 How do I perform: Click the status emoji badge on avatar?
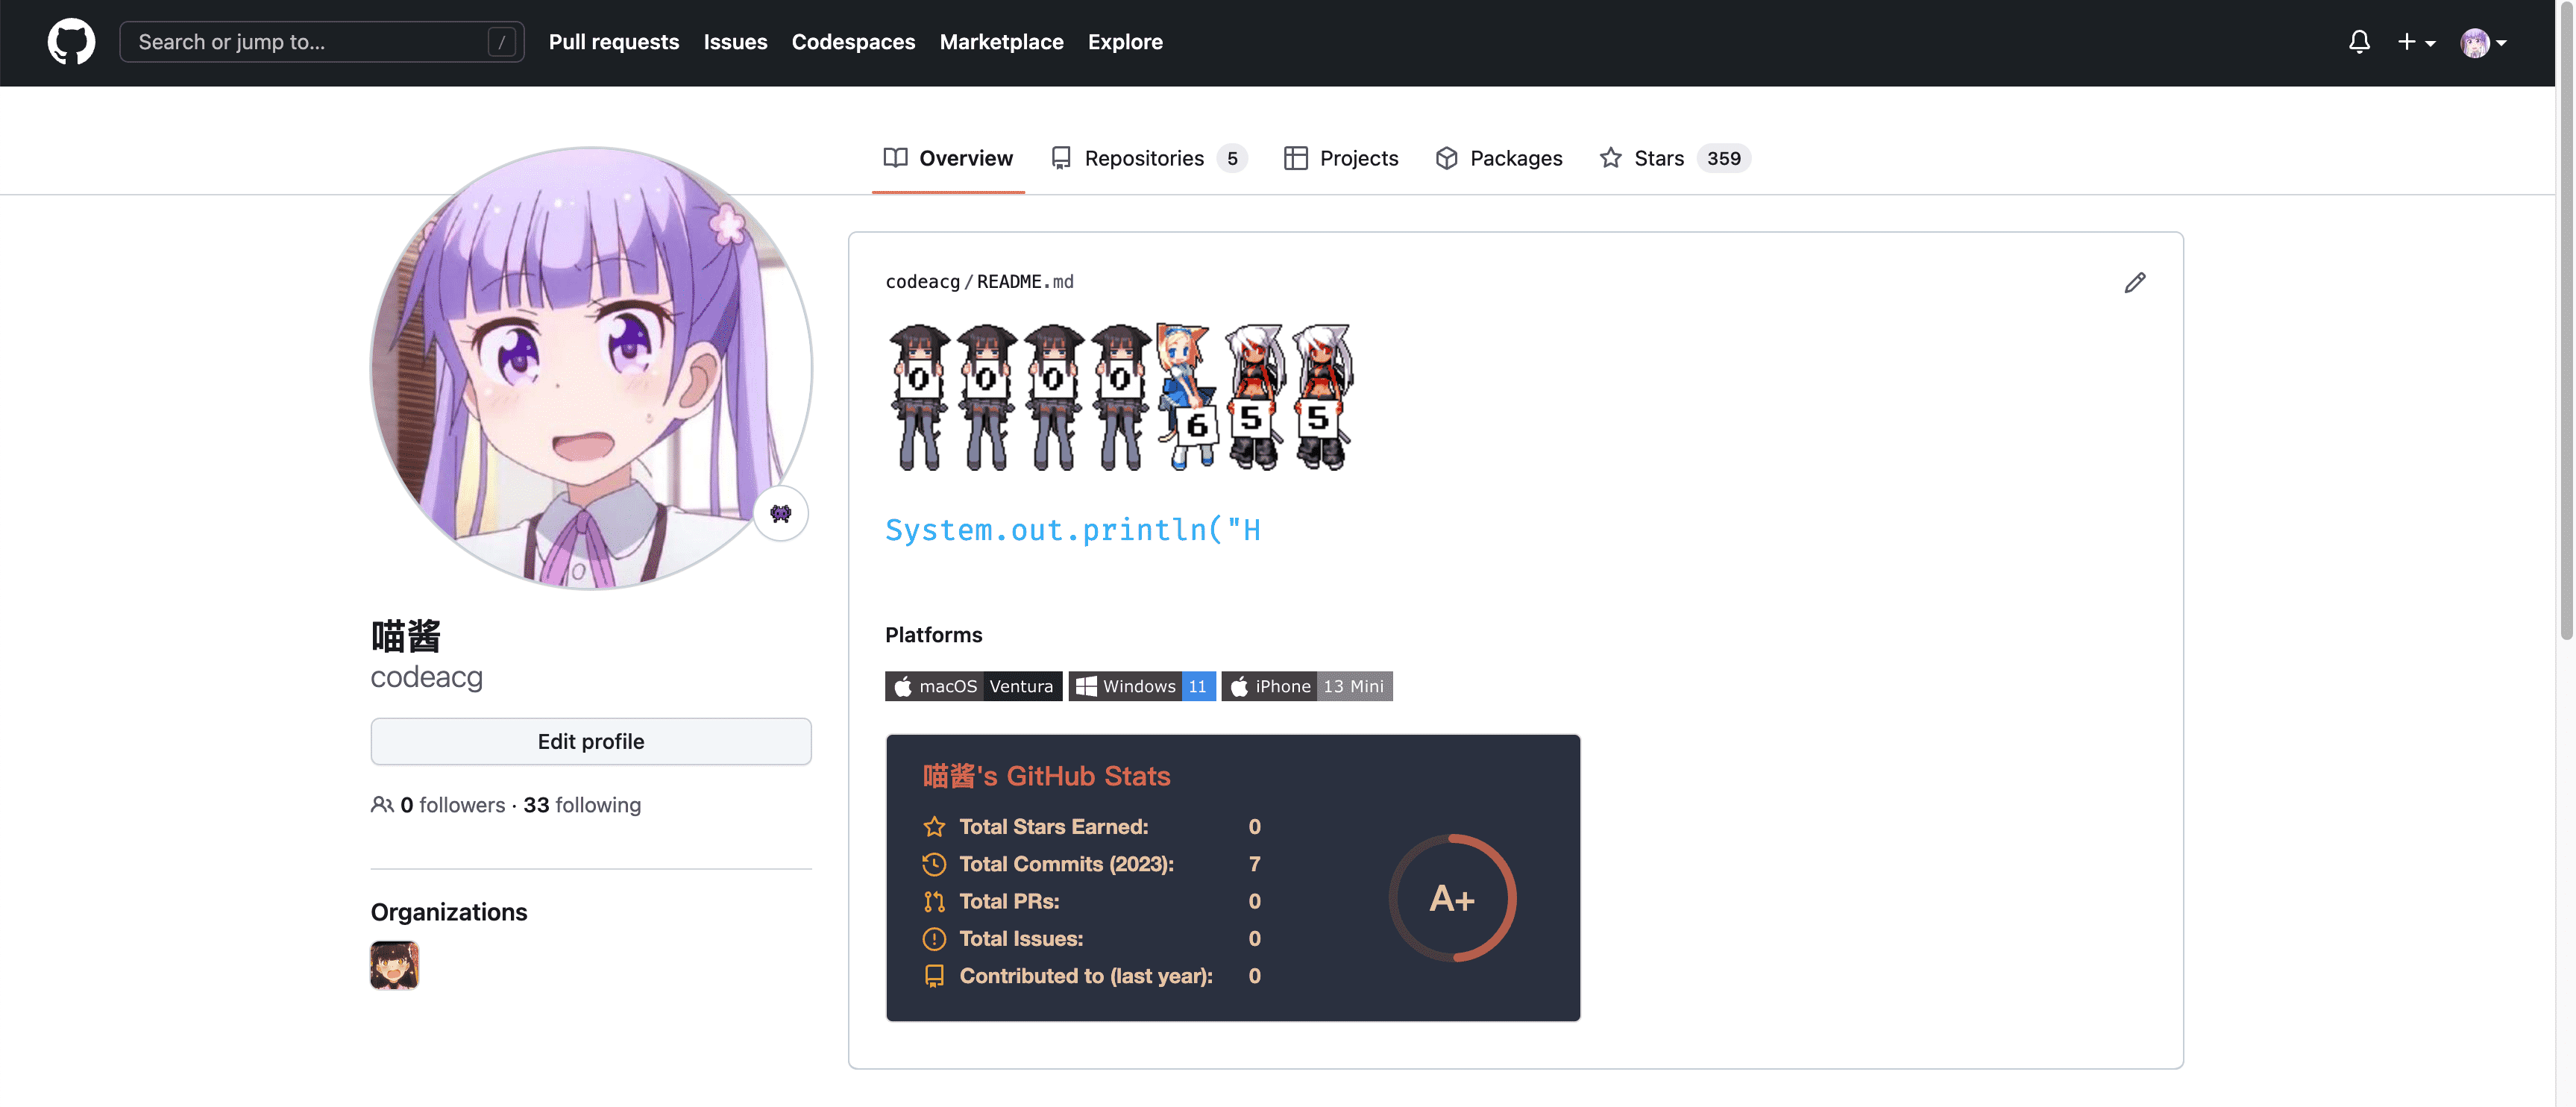point(781,514)
